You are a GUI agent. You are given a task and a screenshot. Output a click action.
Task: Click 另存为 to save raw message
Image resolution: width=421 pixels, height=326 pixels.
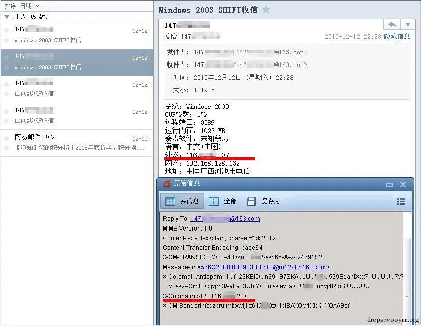tap(267, 201)
